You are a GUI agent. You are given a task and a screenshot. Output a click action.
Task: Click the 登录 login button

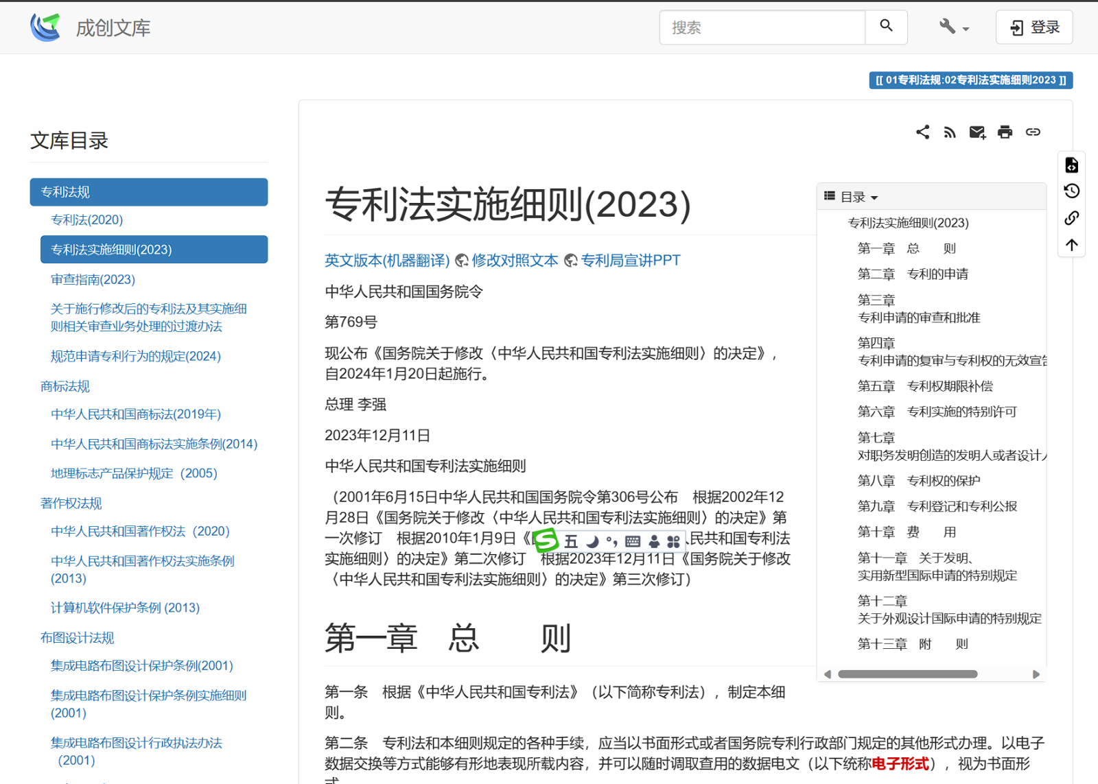1033,27
